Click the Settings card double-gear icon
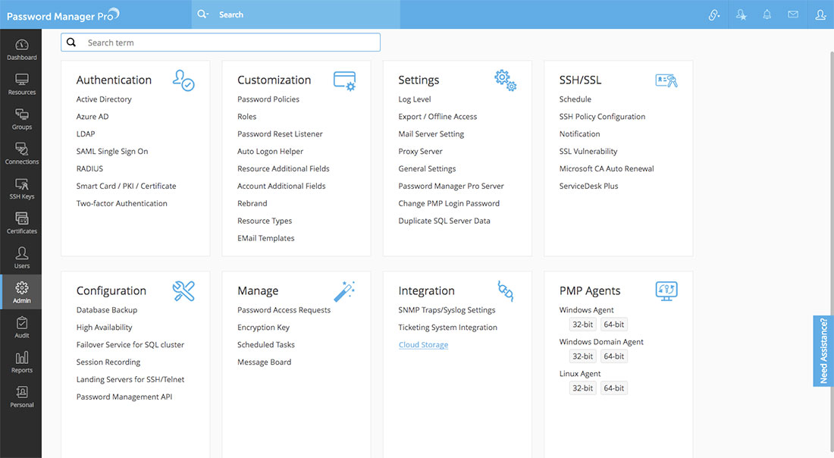Screen dimensions: 834x458 click(505, 80)
